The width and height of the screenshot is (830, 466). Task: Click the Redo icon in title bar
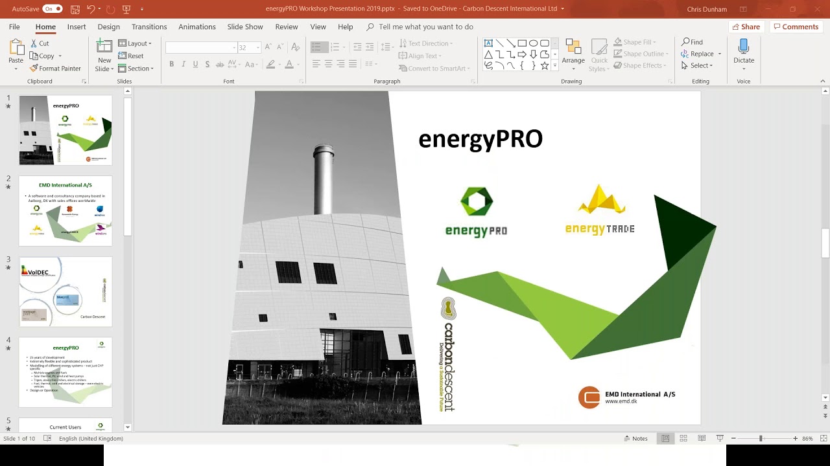tap(109, 9)
